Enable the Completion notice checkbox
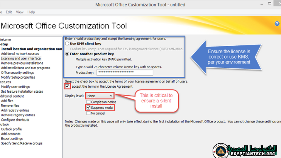Image resolution: width=281 pixels, height=158 pixels. pos(88,102)
